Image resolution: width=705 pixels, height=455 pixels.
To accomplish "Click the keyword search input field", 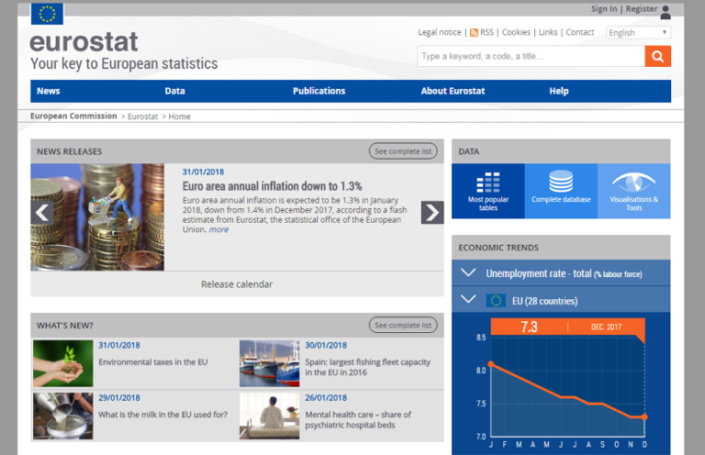I will point(531,56).
